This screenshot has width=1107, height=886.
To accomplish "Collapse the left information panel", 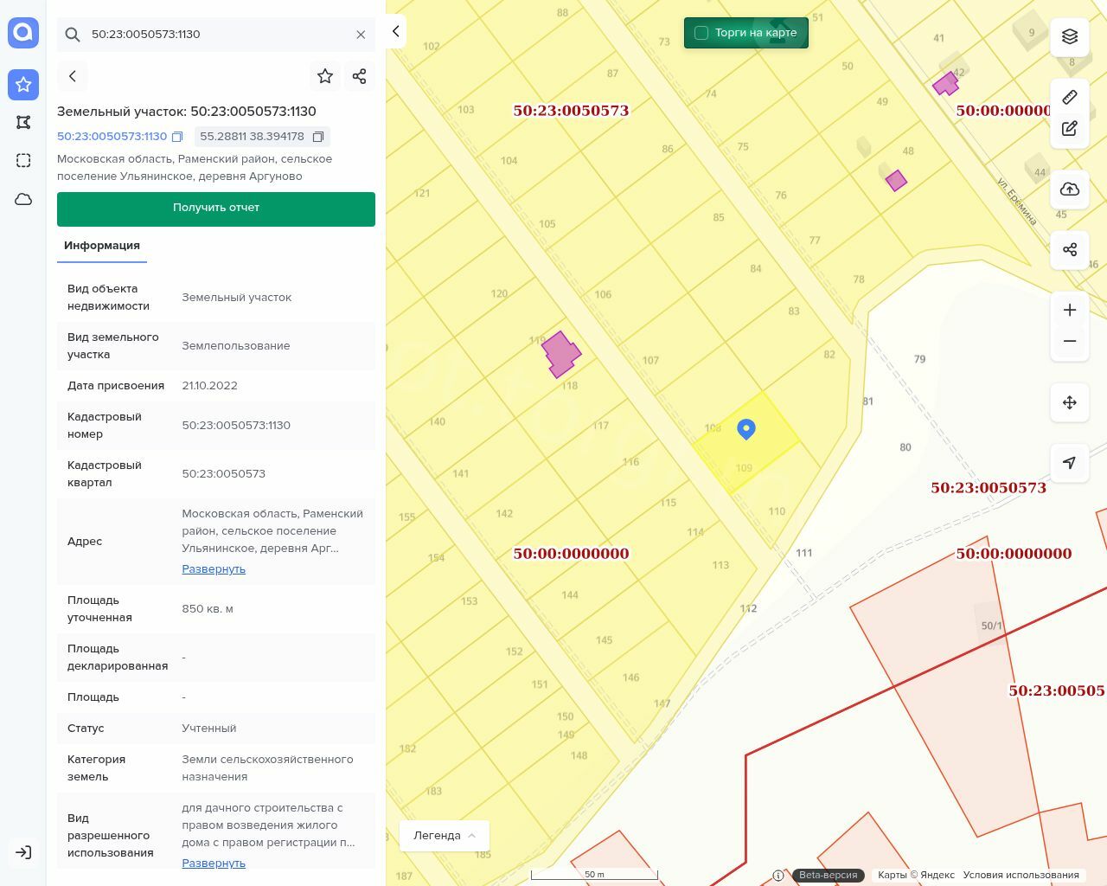I will (395, 31).
